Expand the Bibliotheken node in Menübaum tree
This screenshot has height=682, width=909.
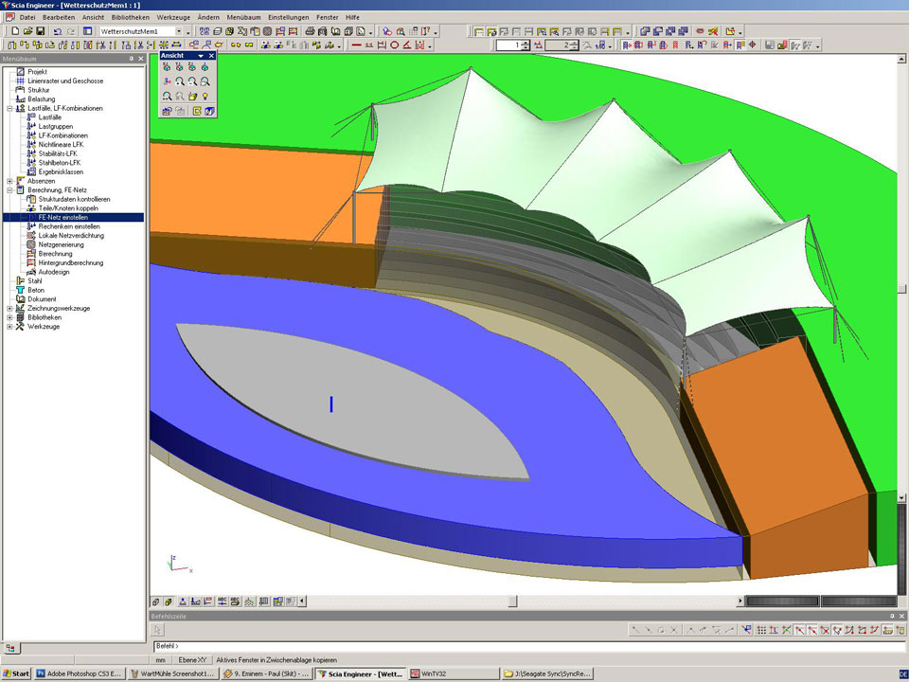point(9,317)
